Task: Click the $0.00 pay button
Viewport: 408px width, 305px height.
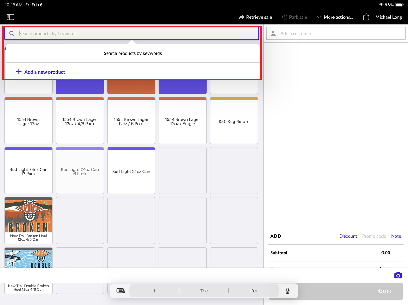Action: pyautogui.click(x=336, y=291)
